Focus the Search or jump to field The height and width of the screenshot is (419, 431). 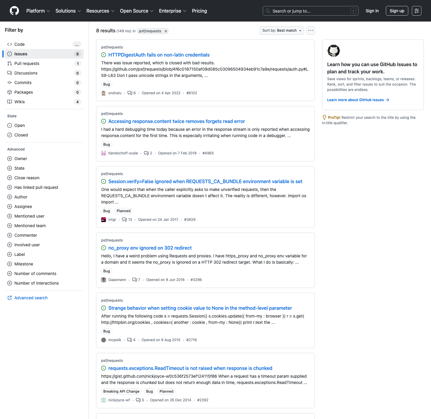coord(311,11)
